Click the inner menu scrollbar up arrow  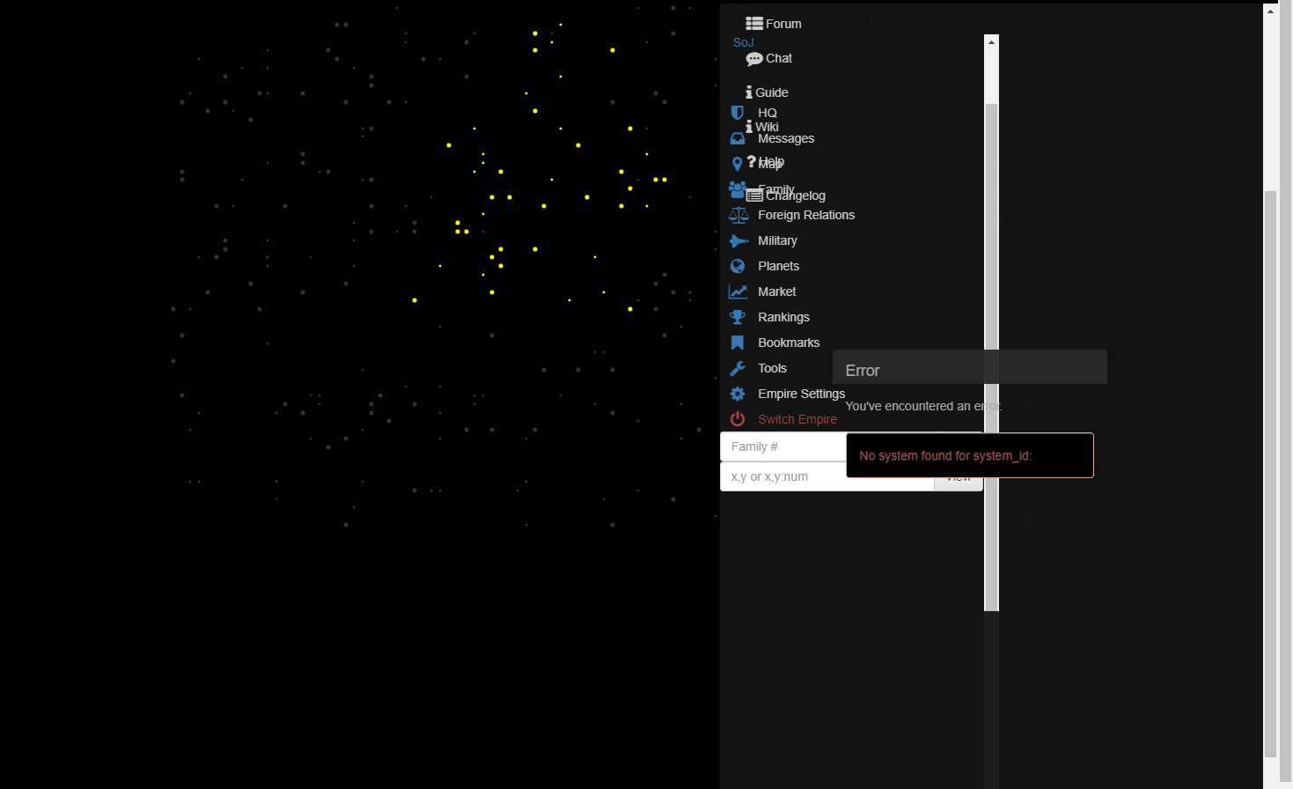pos(991,41)
